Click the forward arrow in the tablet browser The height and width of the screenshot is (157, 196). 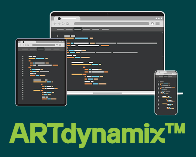click(23, 45)
